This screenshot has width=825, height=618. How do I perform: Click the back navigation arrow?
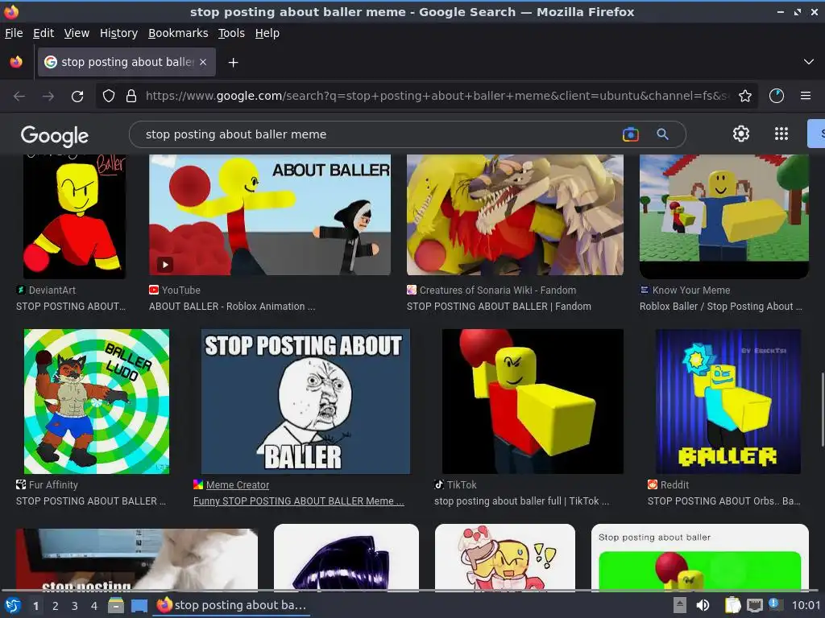[19, 97]
